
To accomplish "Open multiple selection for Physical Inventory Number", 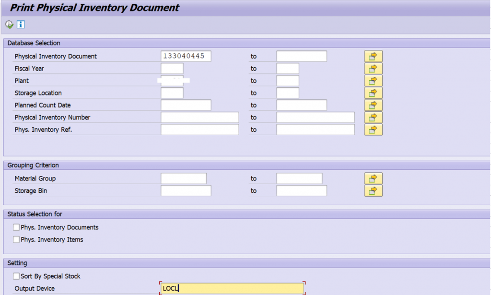I will [x=373, y=118].
